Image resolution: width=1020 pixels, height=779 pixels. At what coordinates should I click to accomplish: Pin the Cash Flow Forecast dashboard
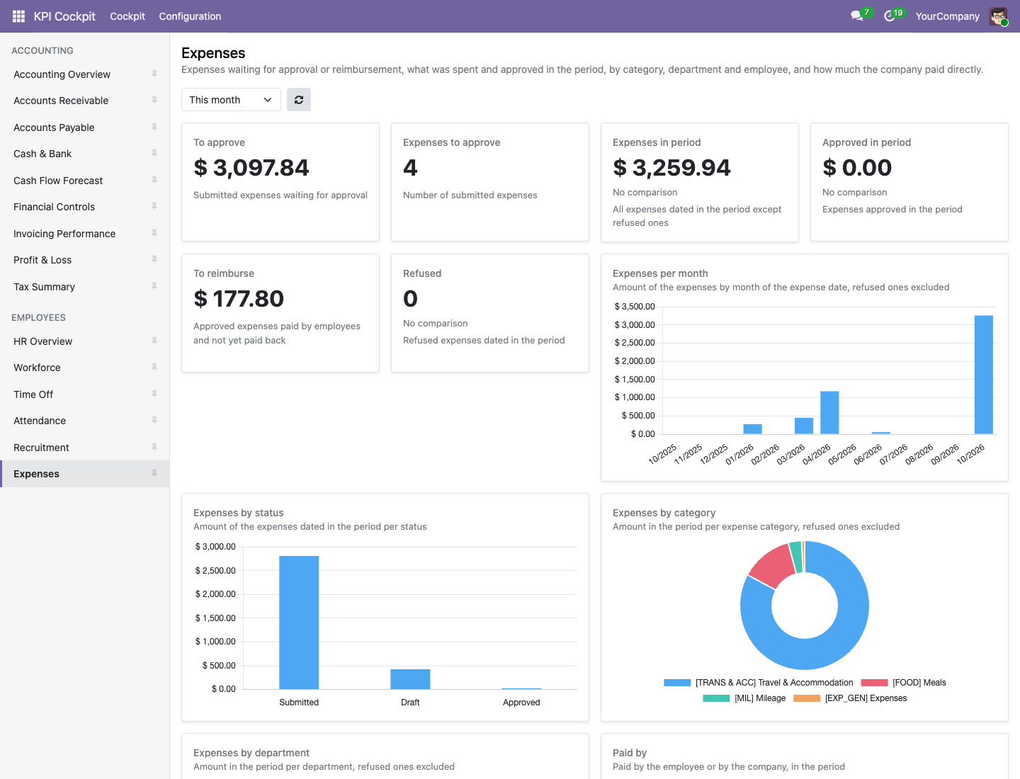pyautogui.click(x=154, y=180)
